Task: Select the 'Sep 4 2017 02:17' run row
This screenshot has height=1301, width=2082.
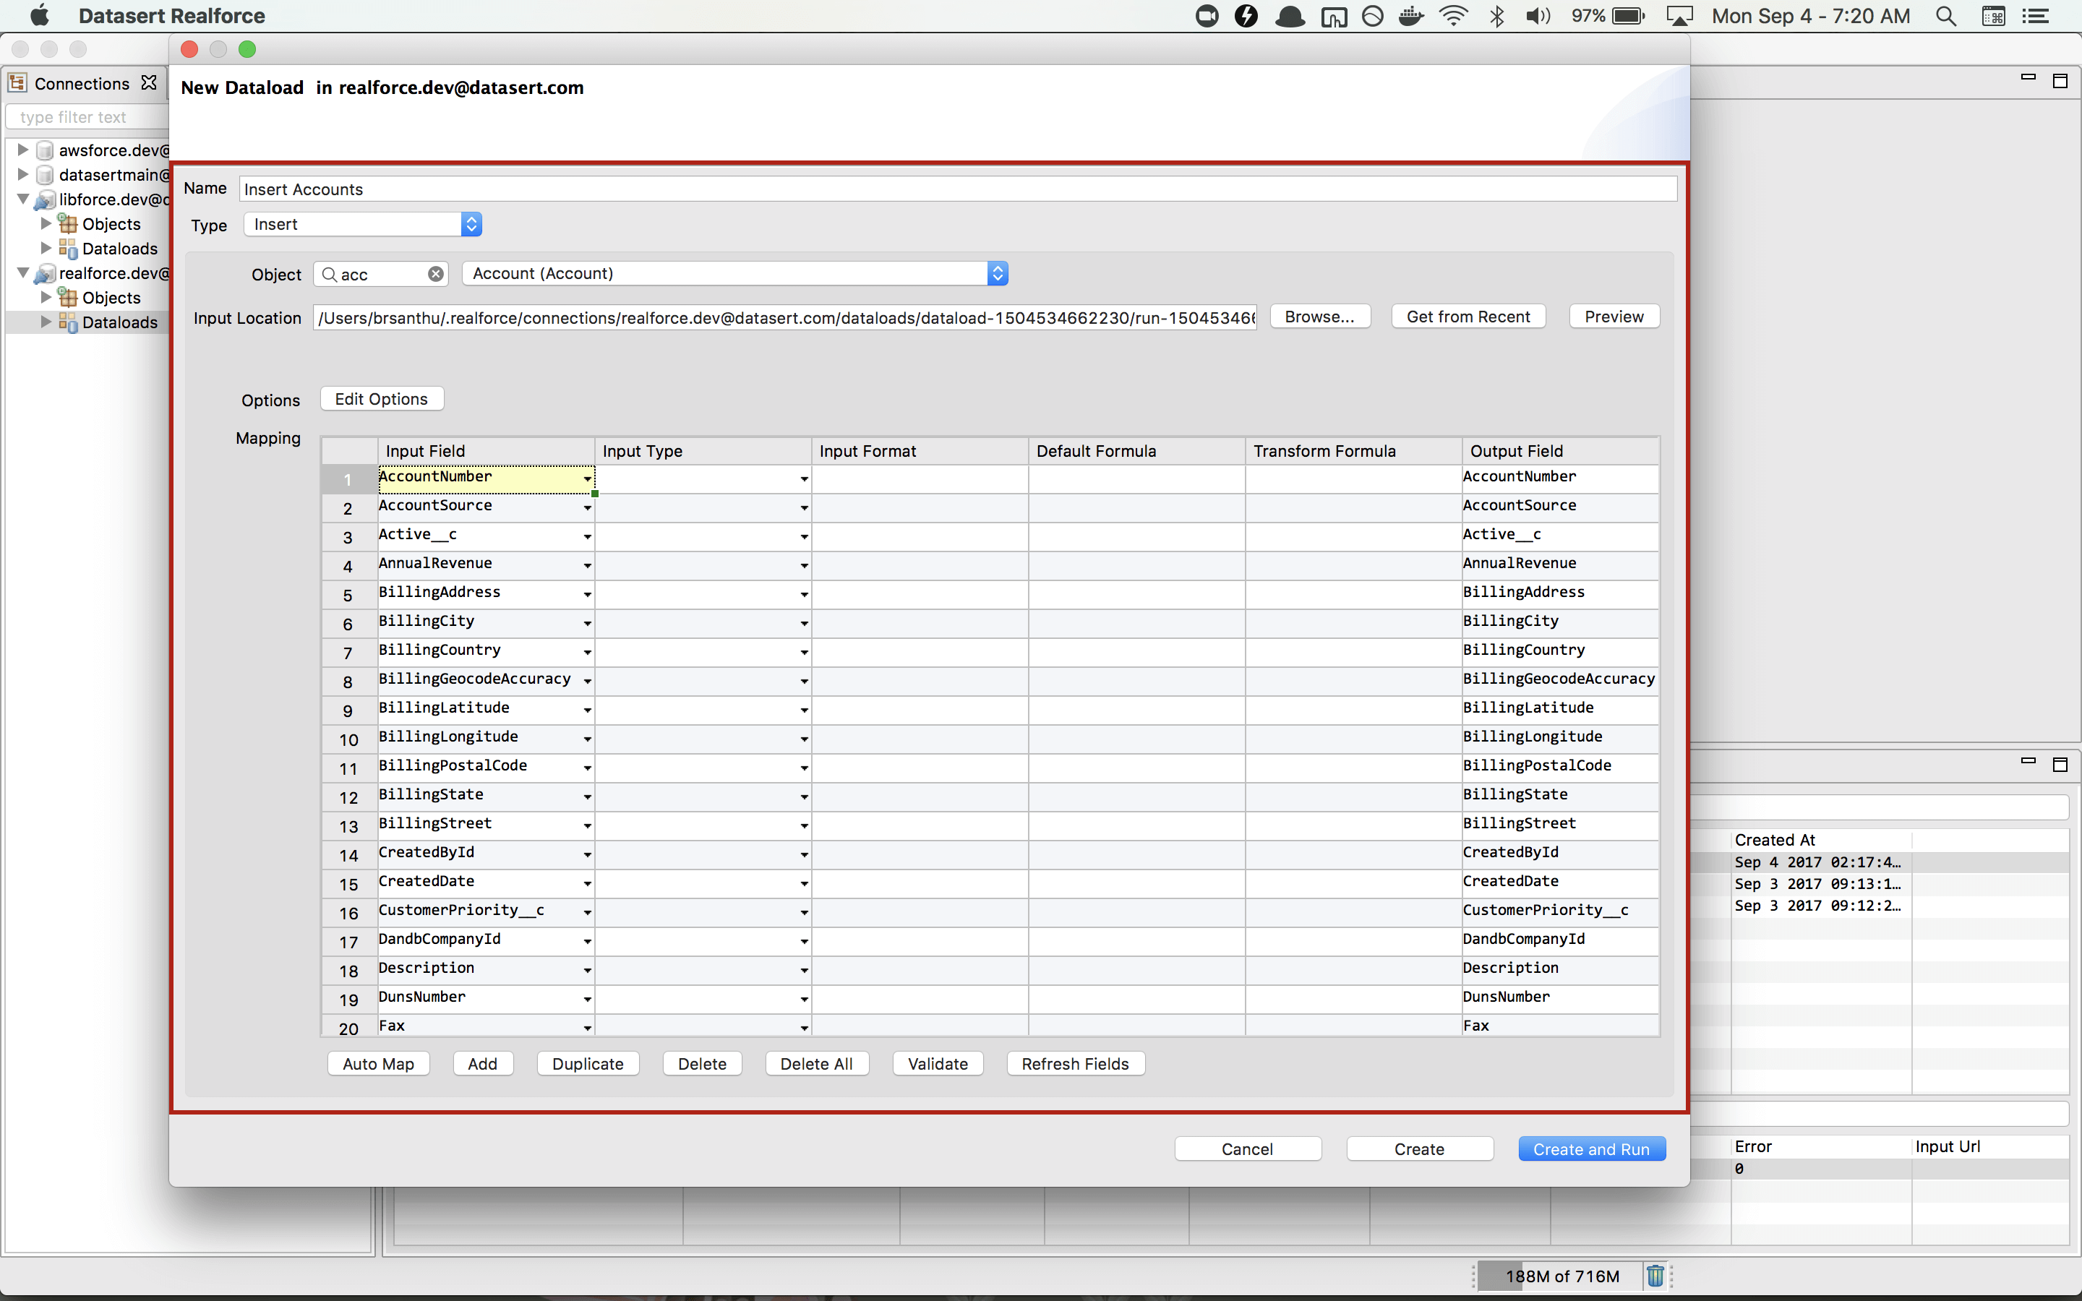Action: [1880, 862]
